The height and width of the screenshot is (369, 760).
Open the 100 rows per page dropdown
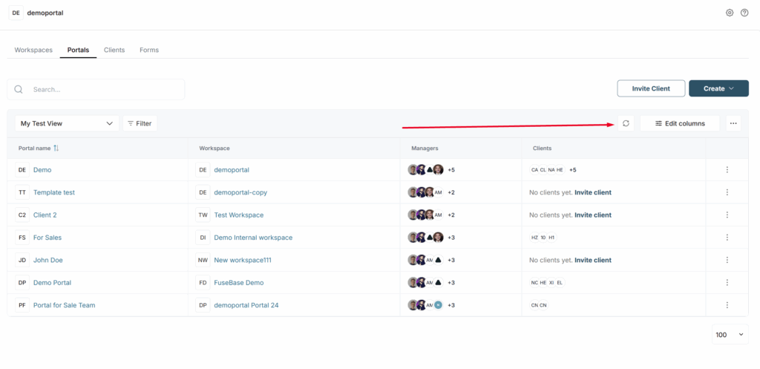[730, 335]
